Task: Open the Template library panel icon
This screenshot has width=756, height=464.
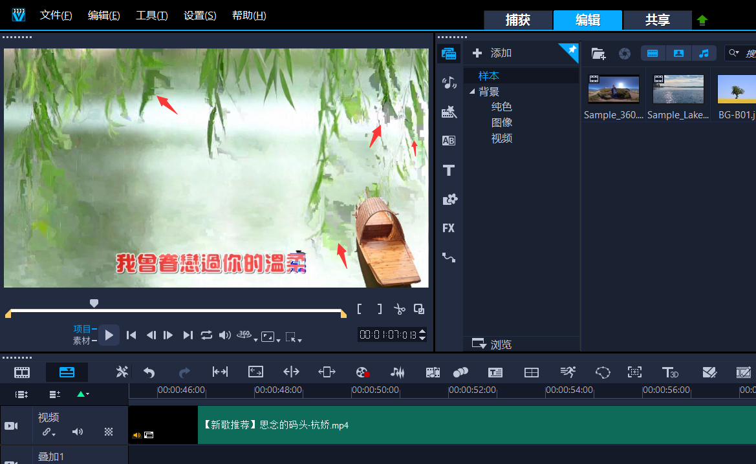Action: point(449,112)
